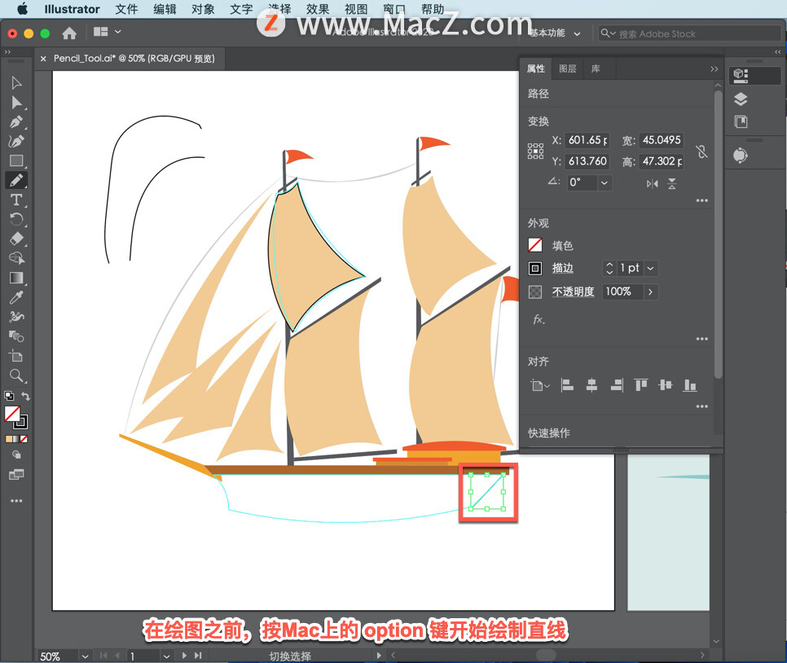Open the Apple menu

point(23,9)
